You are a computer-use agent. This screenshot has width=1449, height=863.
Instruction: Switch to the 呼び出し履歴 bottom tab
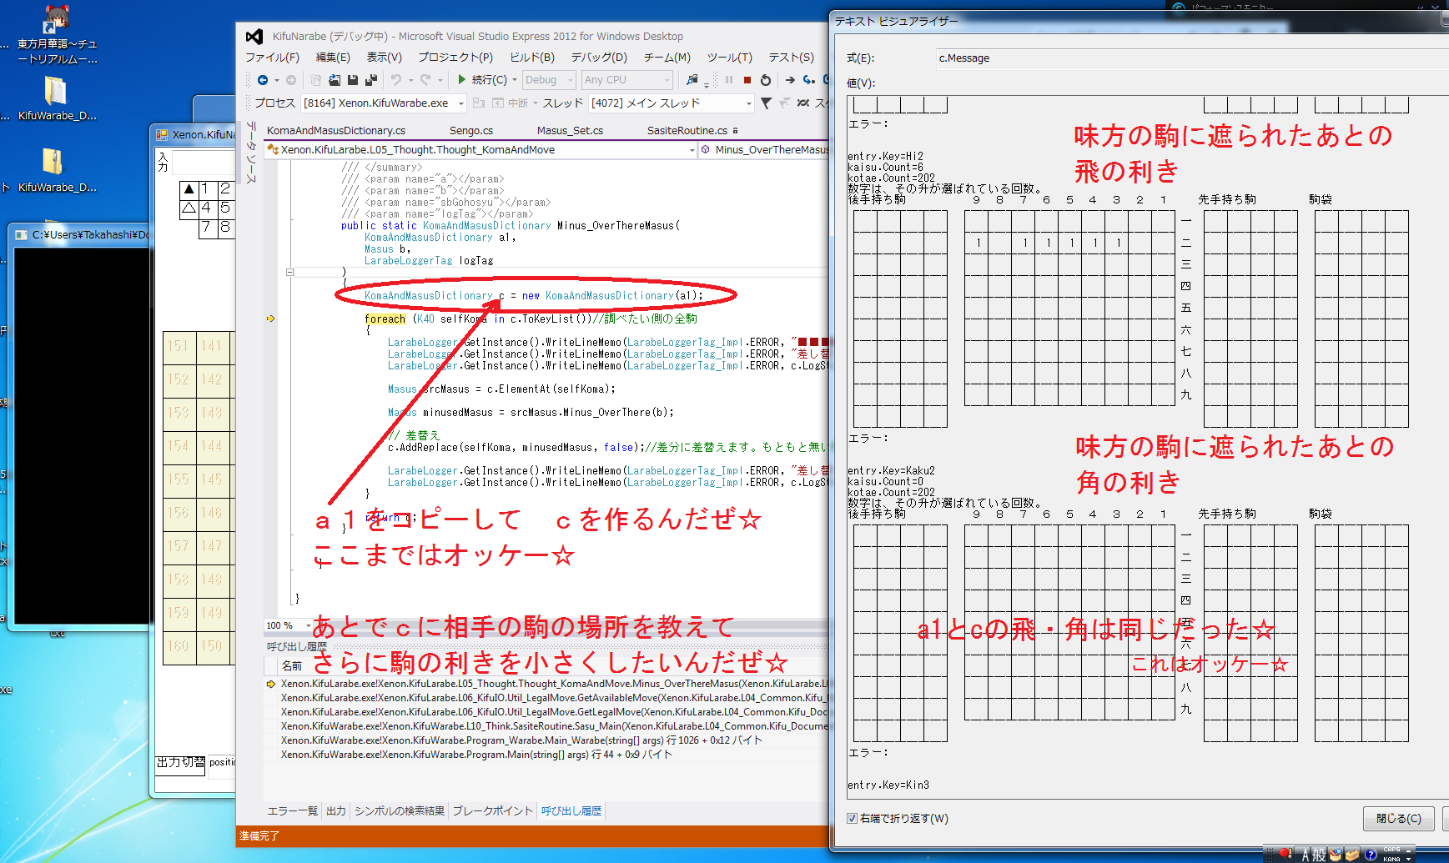(x=571, y=810)
